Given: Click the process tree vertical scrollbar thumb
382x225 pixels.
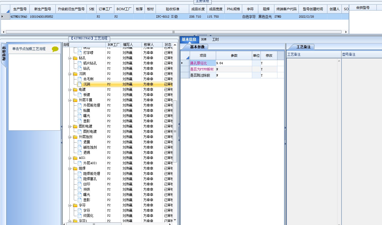Looking at the screenshot, I should [x=175, y=131].
